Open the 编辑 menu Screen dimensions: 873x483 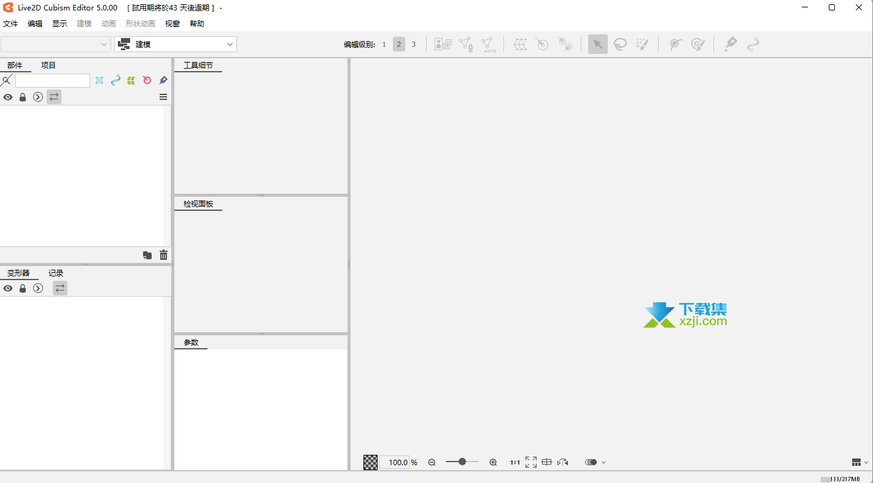35,24
